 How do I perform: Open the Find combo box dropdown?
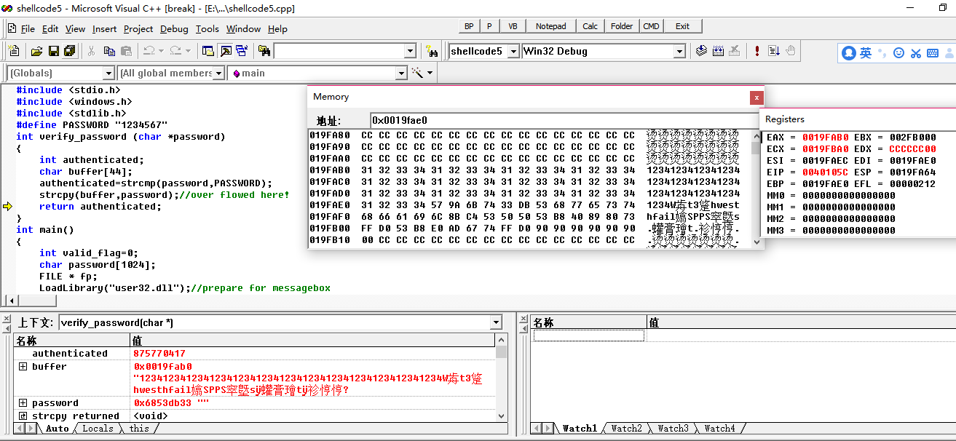click(x=410, y=51)
